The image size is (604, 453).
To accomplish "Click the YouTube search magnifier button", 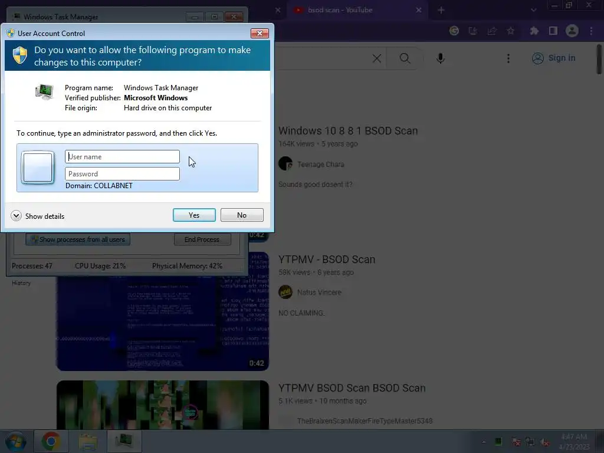I will tap(405, 58).
